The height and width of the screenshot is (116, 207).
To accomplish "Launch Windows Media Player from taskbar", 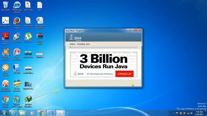I will coord(32,113).
